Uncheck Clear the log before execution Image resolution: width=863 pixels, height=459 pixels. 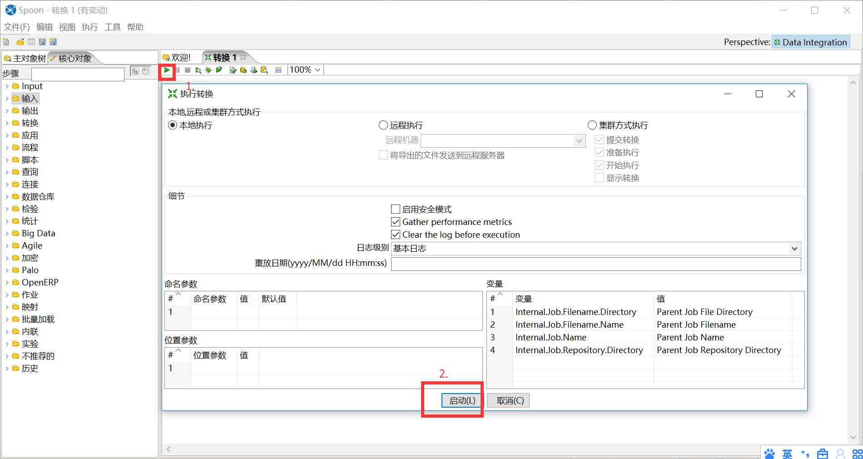click(x=396, y=234)
